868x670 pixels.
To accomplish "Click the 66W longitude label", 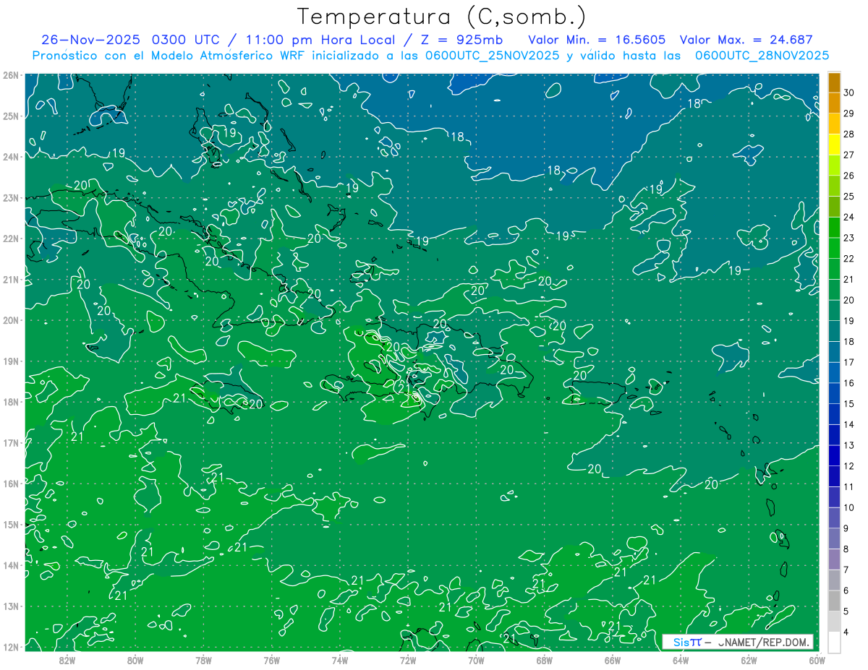I will pos(613,660).
